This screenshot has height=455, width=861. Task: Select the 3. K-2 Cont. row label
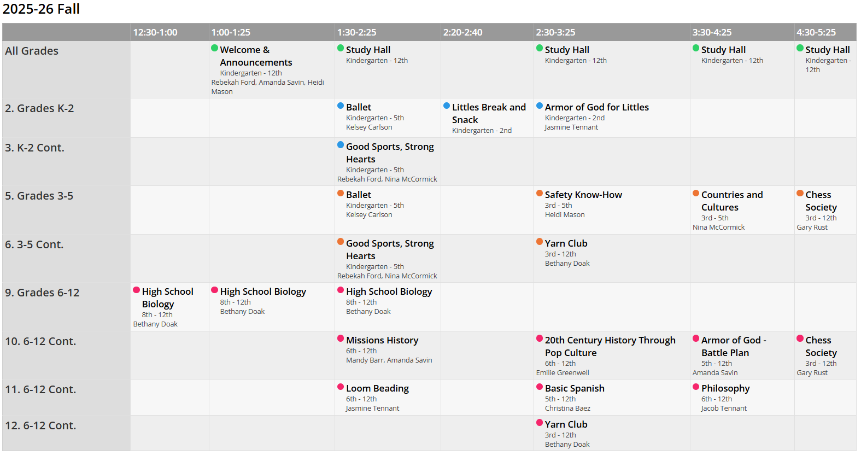(x=34, y=148)
